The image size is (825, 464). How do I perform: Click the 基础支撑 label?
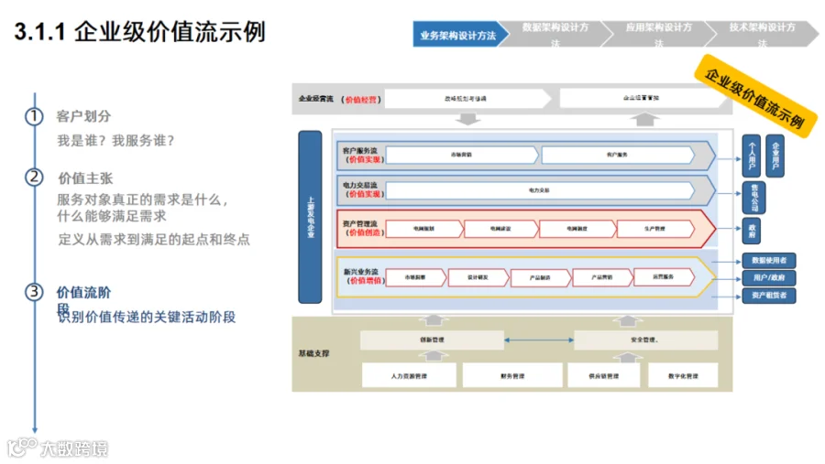(314, 353)
